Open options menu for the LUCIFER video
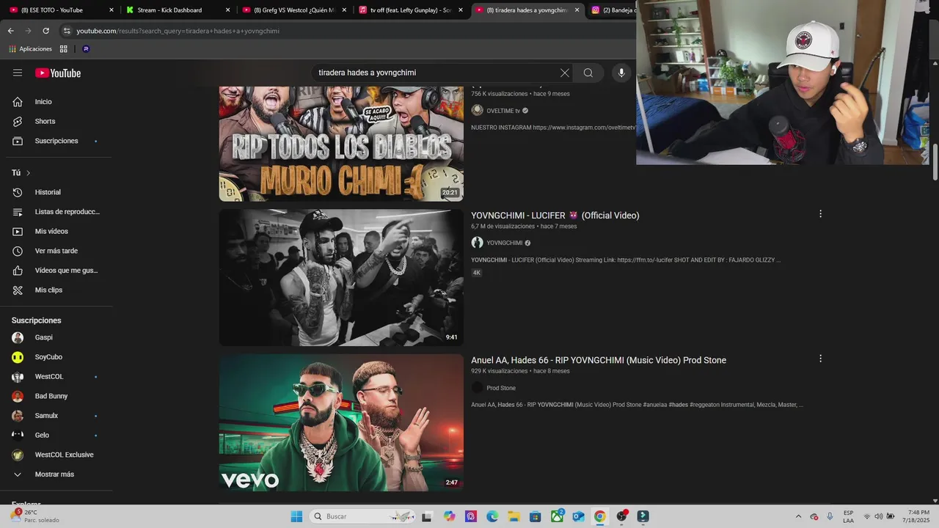This screenshot has height=528, width=939. [820, 214]
